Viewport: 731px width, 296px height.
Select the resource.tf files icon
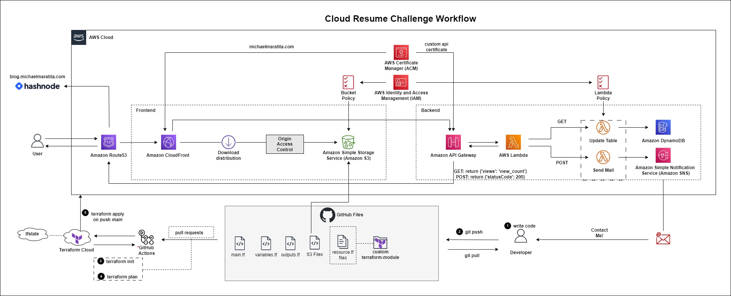pos(342,242)
